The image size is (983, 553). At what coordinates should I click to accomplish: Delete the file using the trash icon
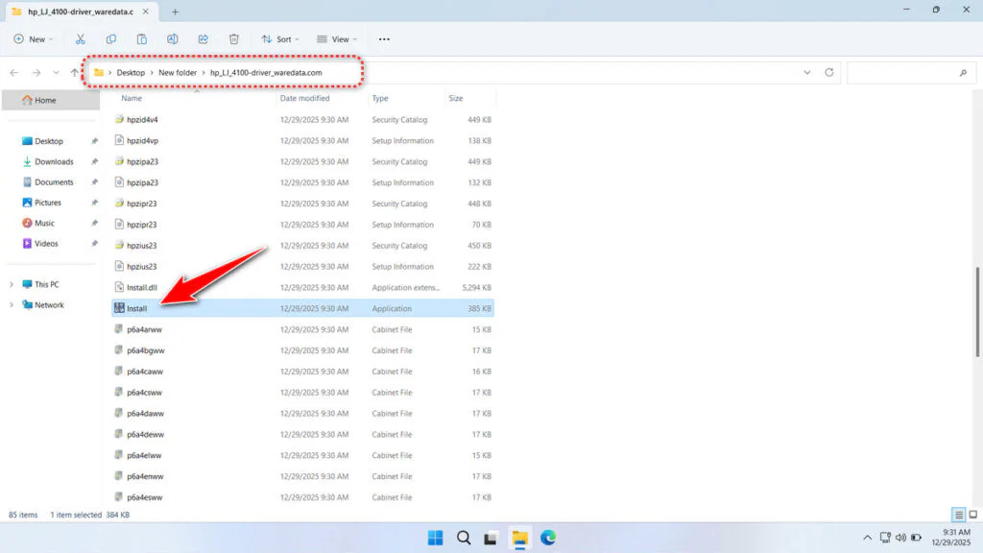pos(232,38)
